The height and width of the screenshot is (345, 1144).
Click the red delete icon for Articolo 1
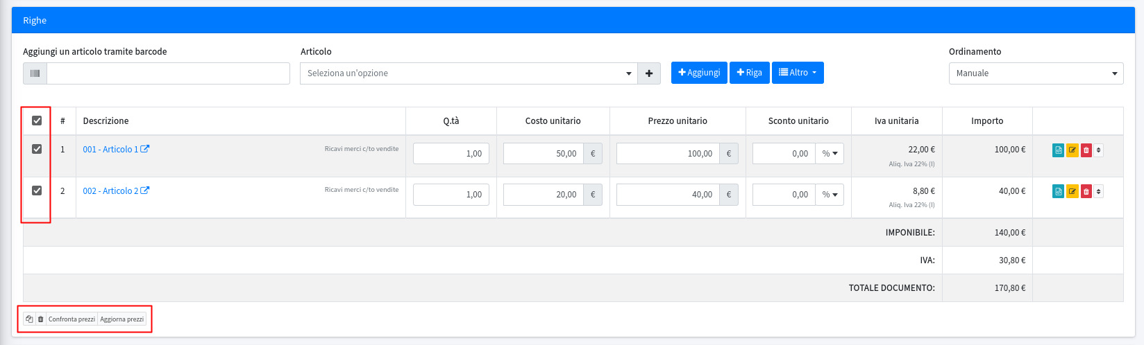[x=1086, y=150]
